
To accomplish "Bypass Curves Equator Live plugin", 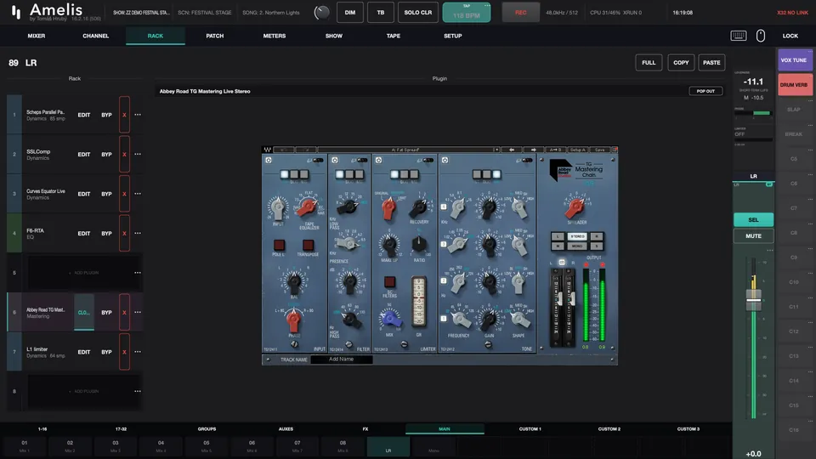I will pos(107,194).
